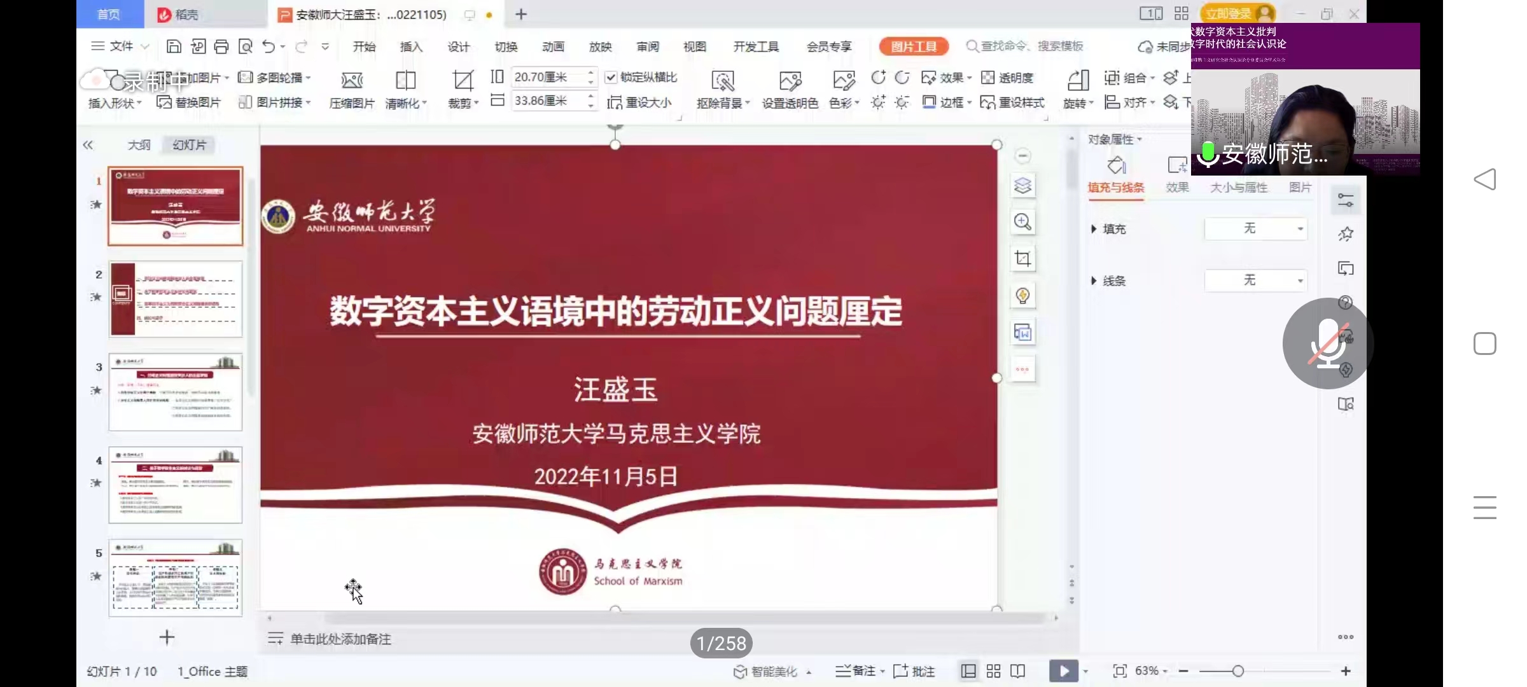Viewport: 1527px width, 687px height.
Task: Select slide 3 thumbnail
Action: tap(176, 392)
